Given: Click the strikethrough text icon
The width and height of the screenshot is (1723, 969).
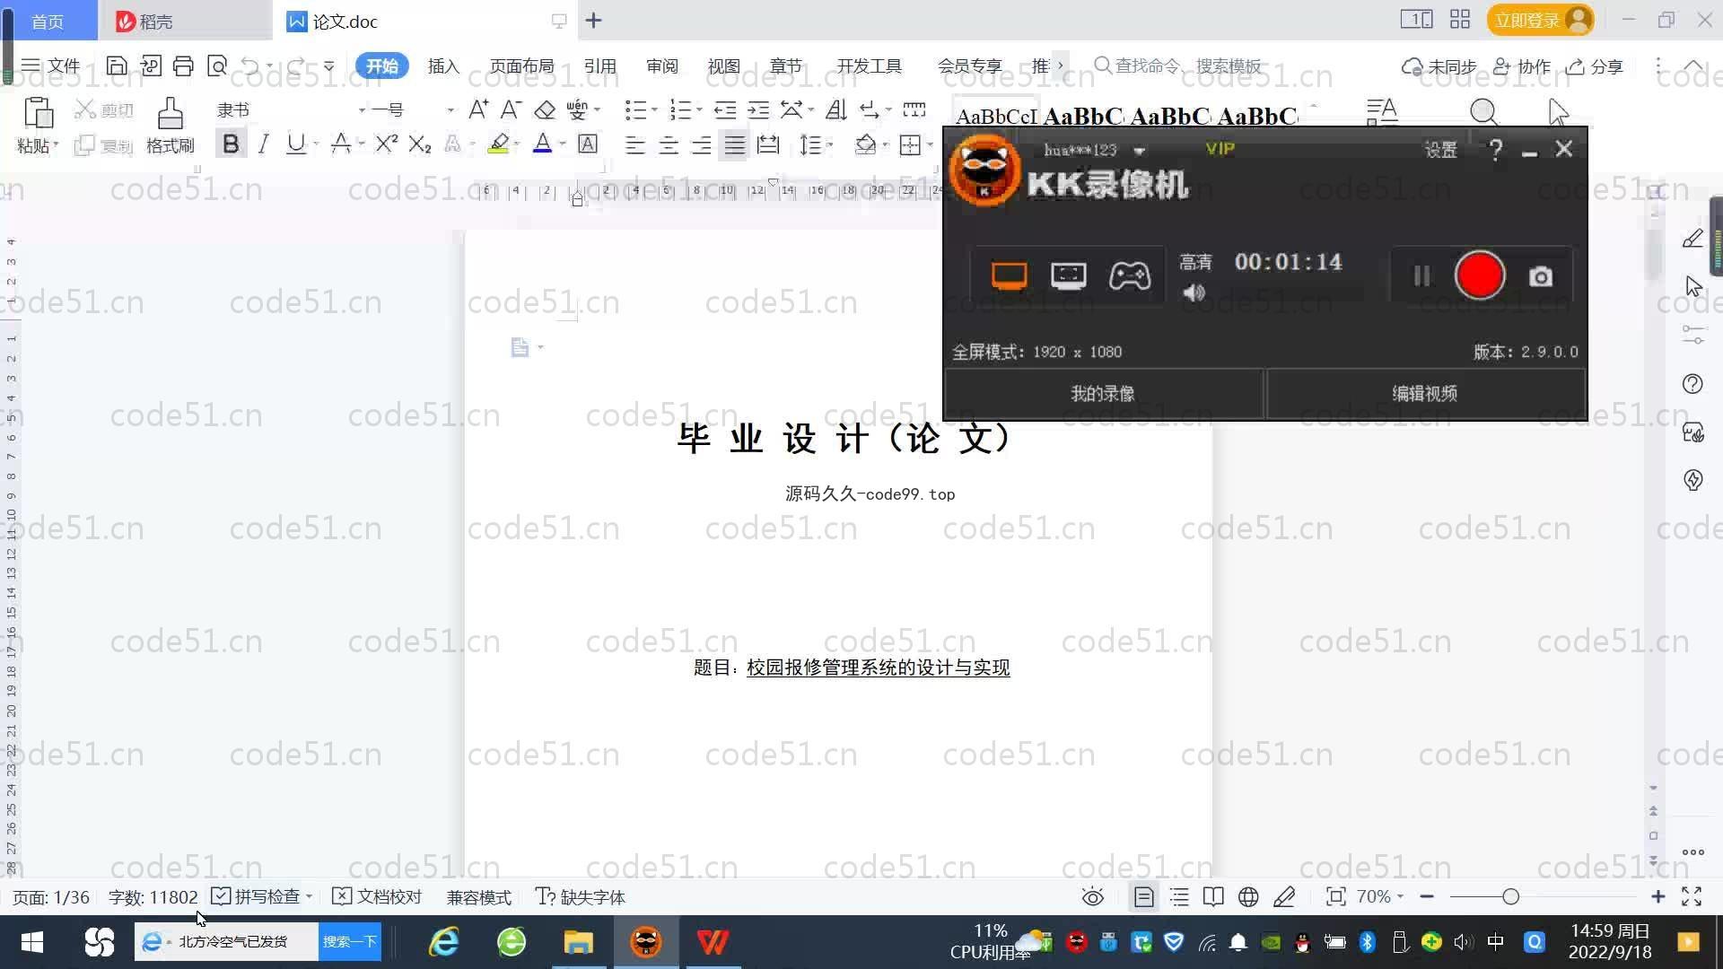Looking at the screenshot, I should [x=340, y=144].
